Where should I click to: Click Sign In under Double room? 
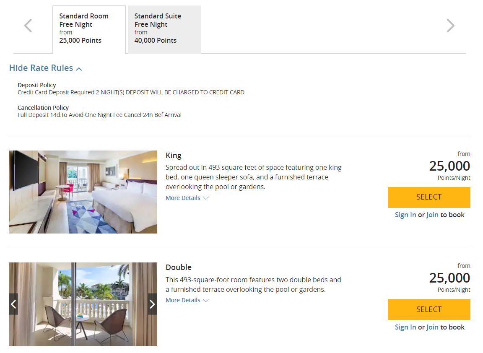pyautogui.click(x=405, y=327)
